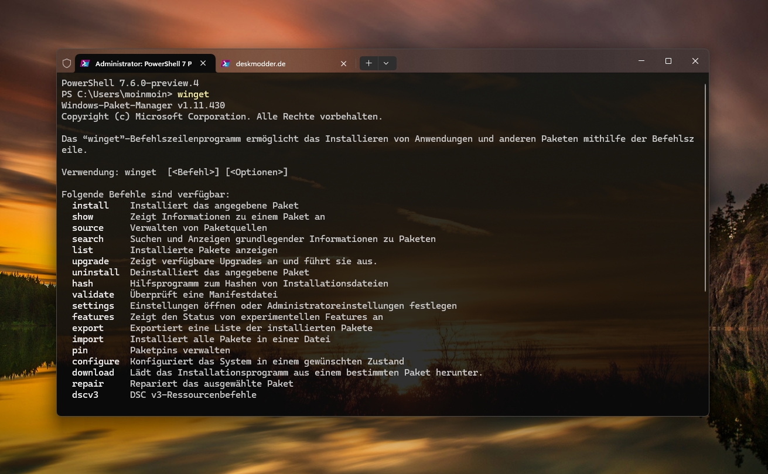Click 'Installiert alle Pakete in einer Datei' text
The height and width of the screenshot is (474, 768).
pyautogui.click(x=230, y=339)
